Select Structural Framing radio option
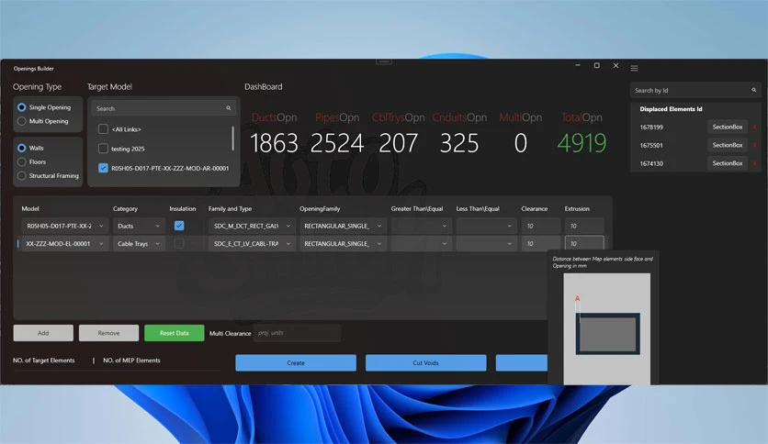 pyautogui.click(x=21, y=175)
